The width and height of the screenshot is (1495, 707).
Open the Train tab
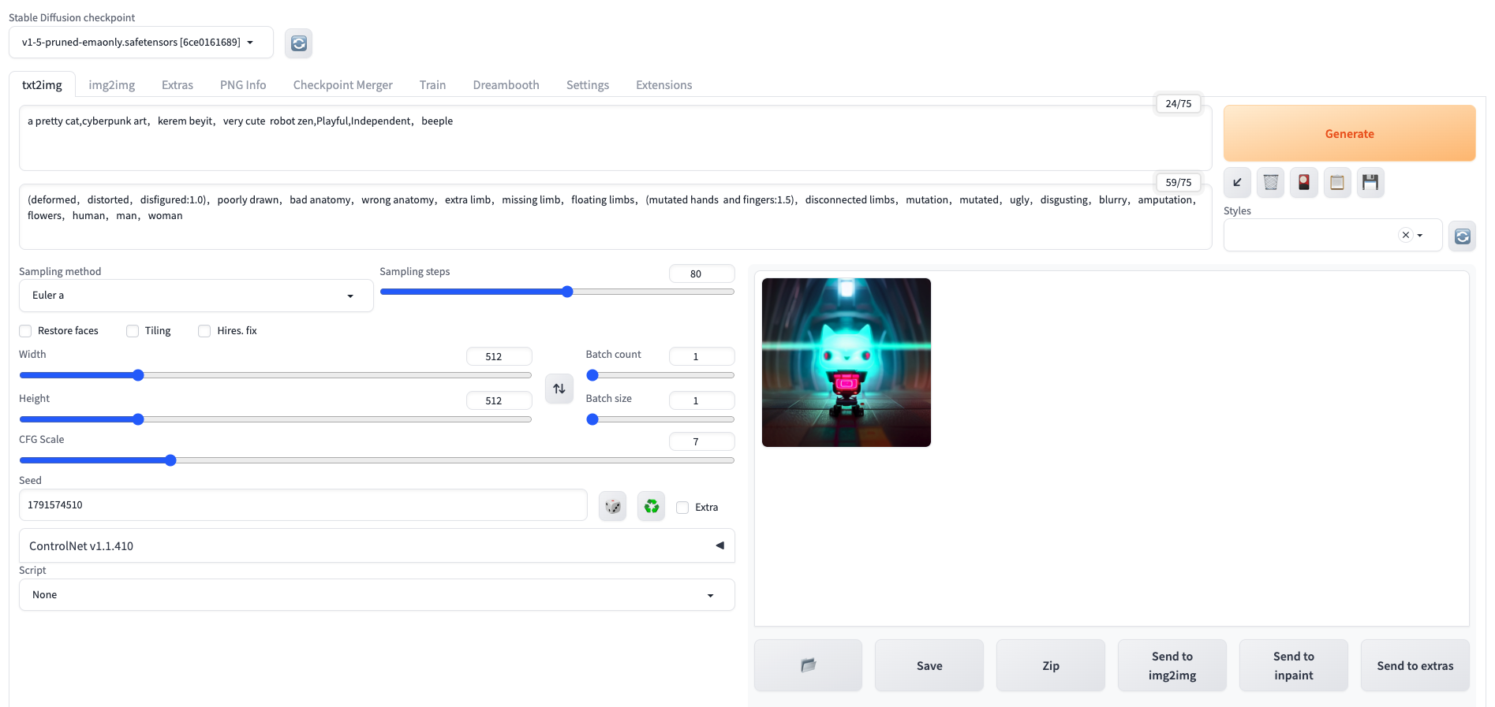click(432, 85)
